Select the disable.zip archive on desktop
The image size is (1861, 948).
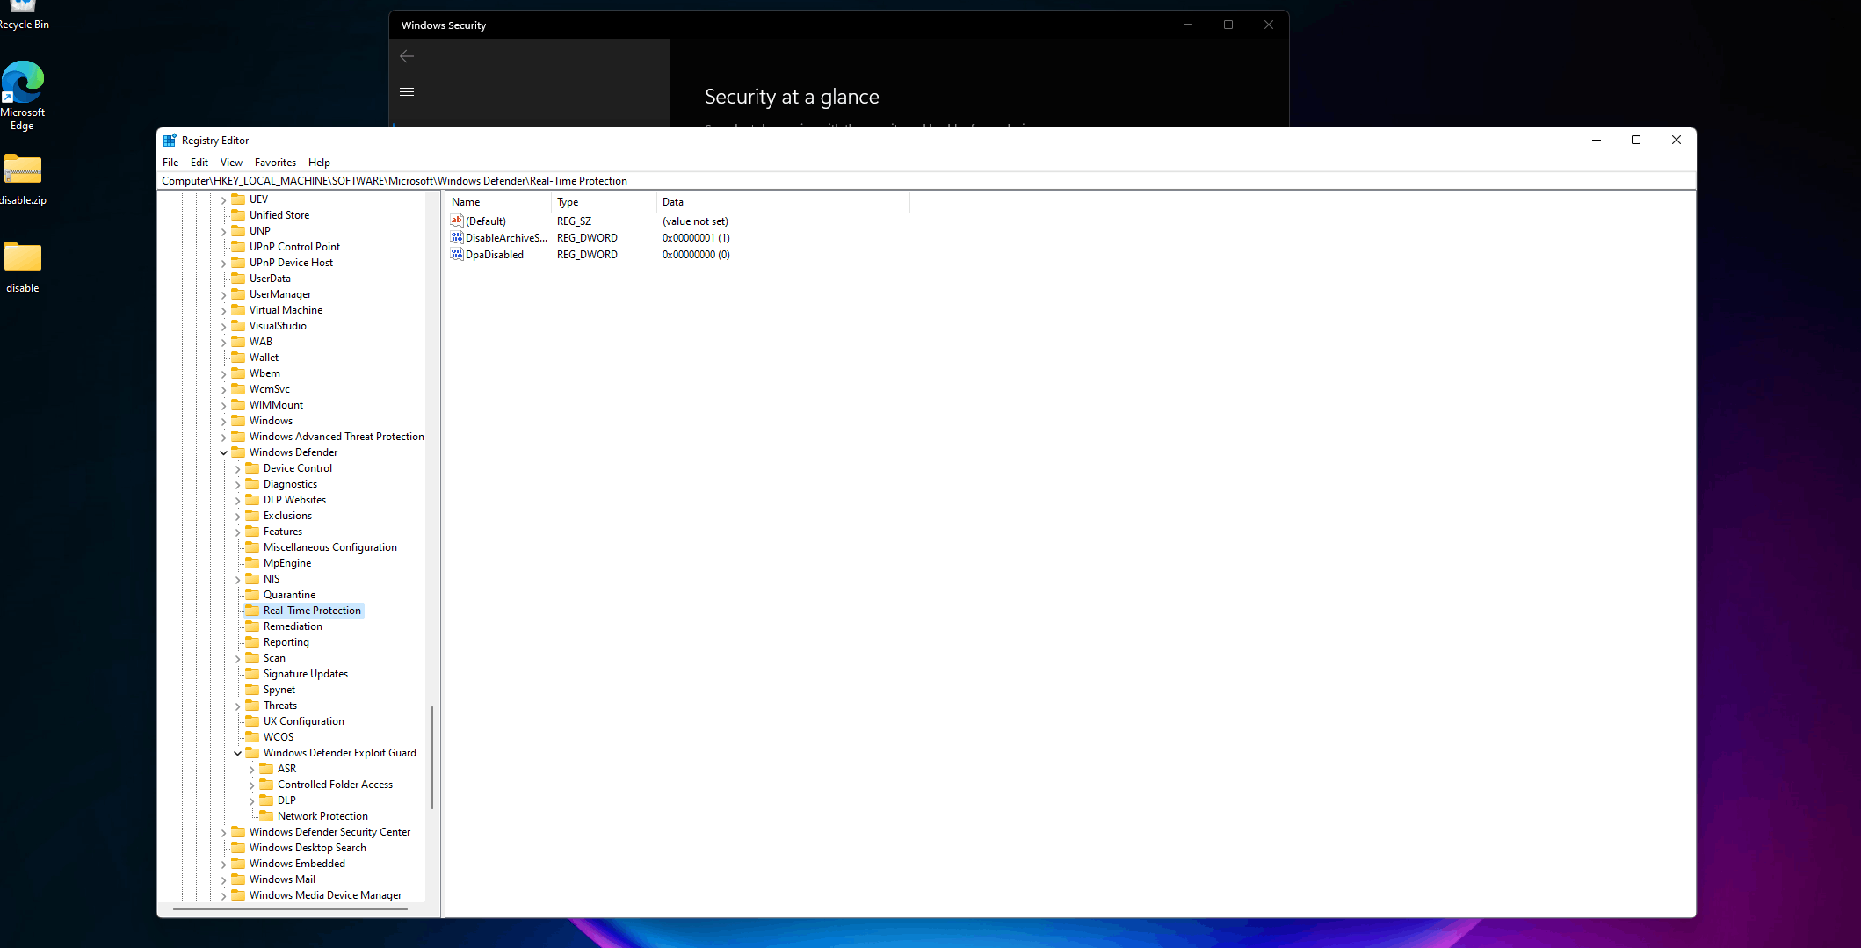pyautogui.click(x=23, y=180)
